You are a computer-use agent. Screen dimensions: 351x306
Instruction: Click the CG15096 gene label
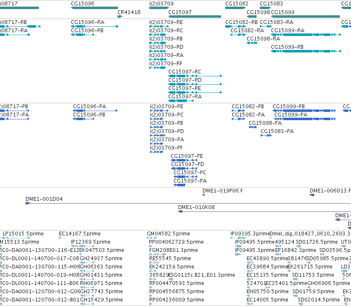[82, 4]
